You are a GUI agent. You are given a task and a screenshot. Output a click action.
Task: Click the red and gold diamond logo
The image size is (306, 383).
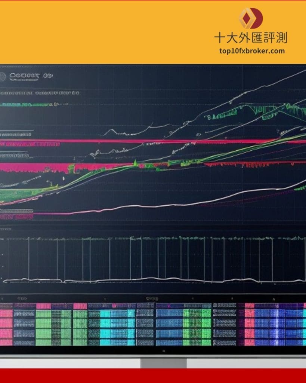coord(251,18)
